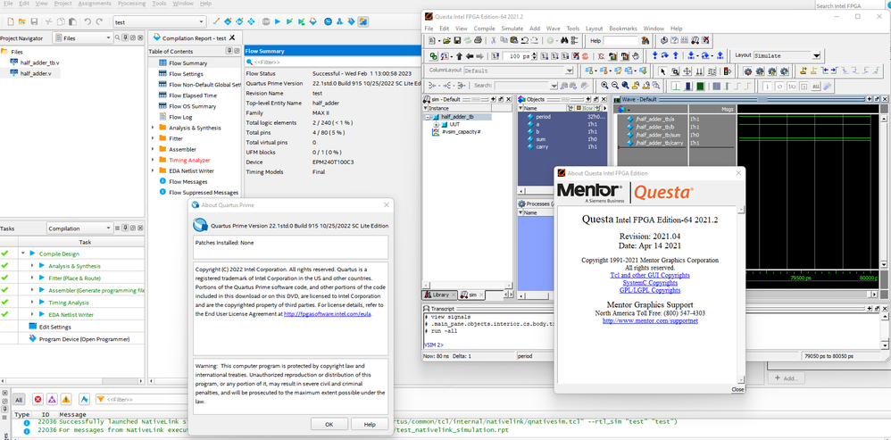Click Help in About Quartus Prime dialog
This screenshot has width=891, height=440.
pyautogui.click(x=370, y=424)
